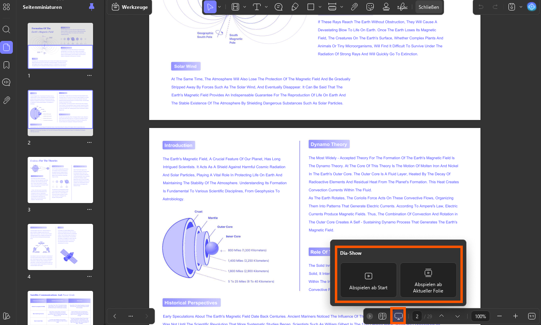The image size is (541, 325).
Task: Go to next page with down chevron
Action: [x=458, y=316]
